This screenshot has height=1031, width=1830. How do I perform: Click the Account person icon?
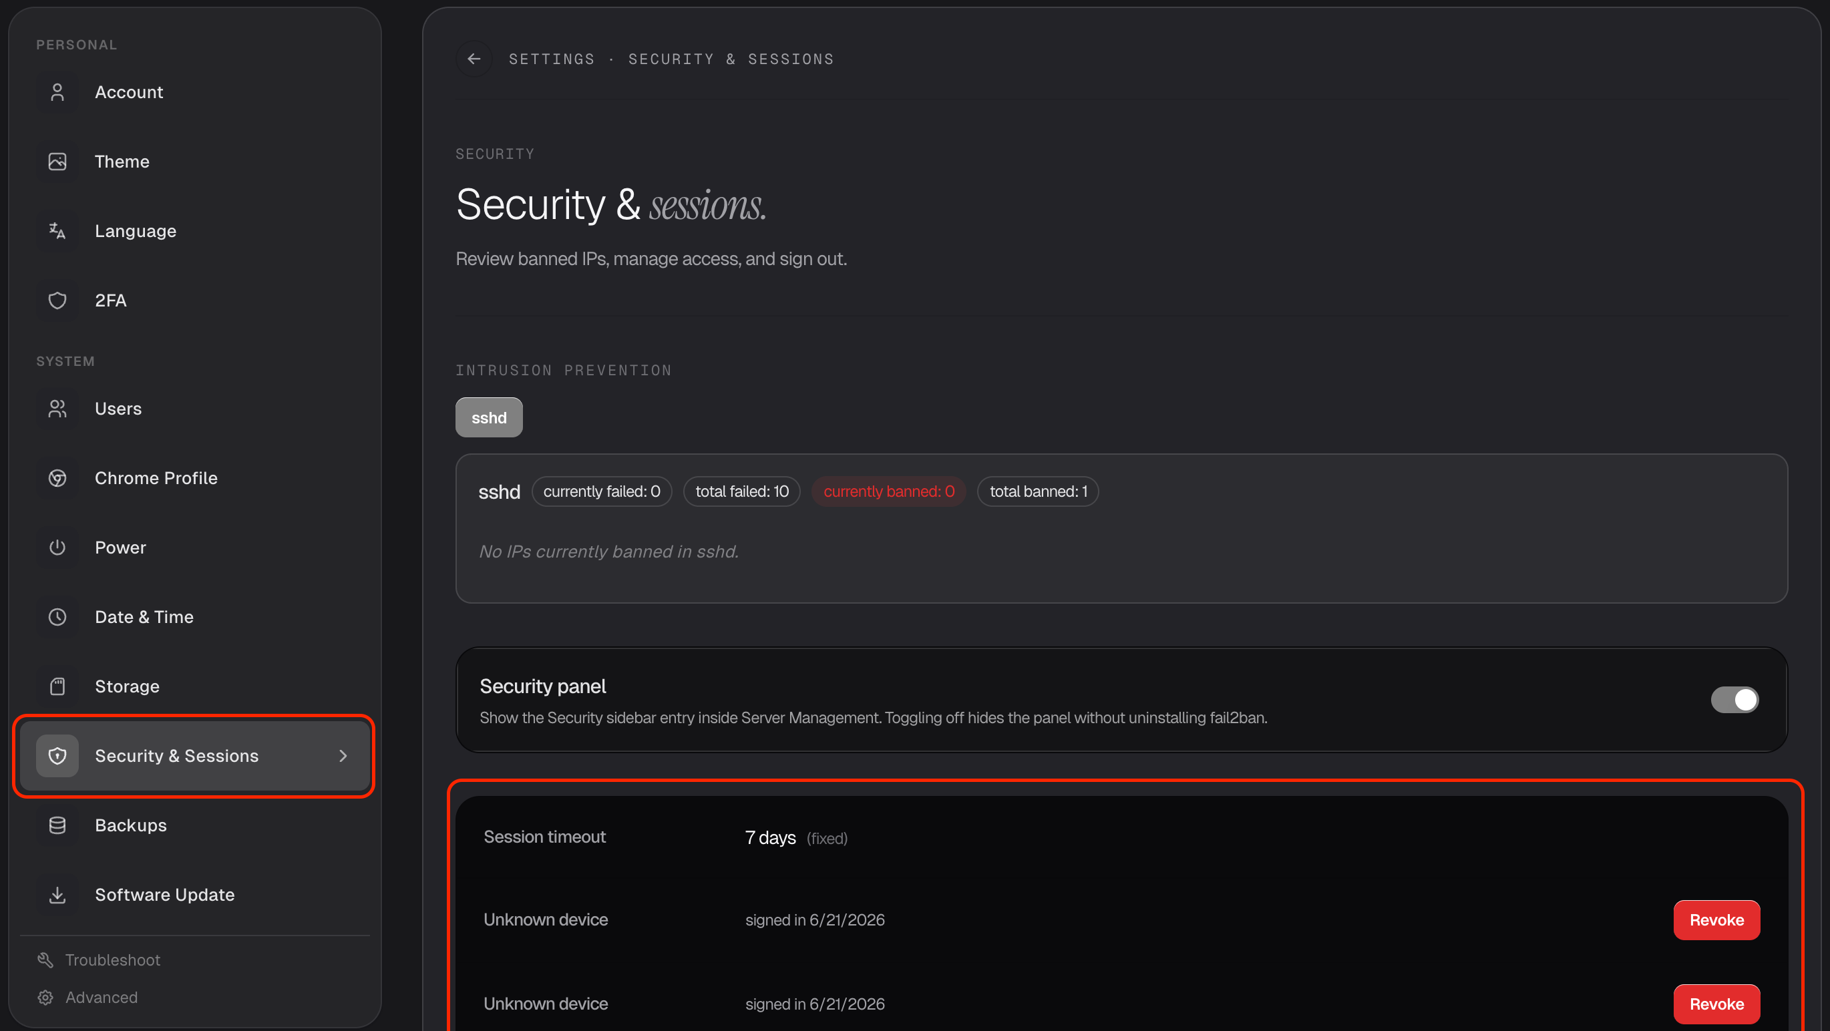[57, 92]
